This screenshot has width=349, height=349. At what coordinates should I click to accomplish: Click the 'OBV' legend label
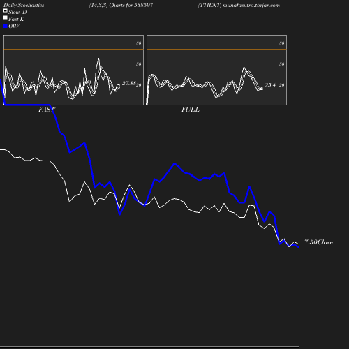tap(14, 27)
